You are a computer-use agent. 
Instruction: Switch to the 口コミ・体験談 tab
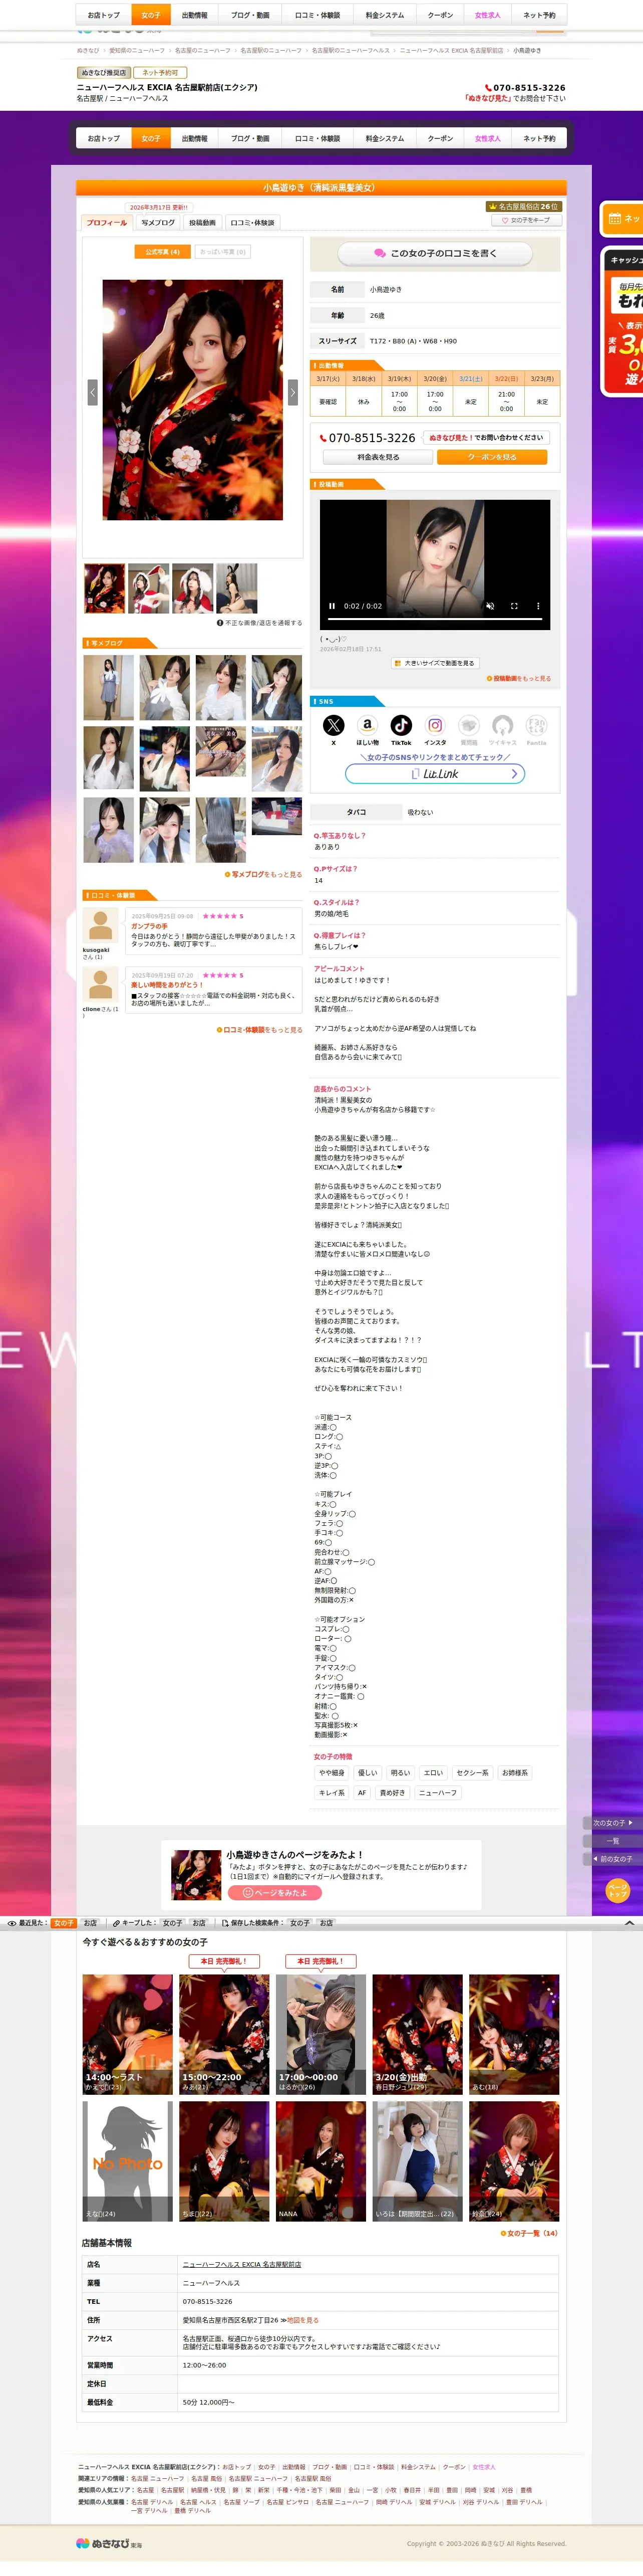tap(252, 223)
